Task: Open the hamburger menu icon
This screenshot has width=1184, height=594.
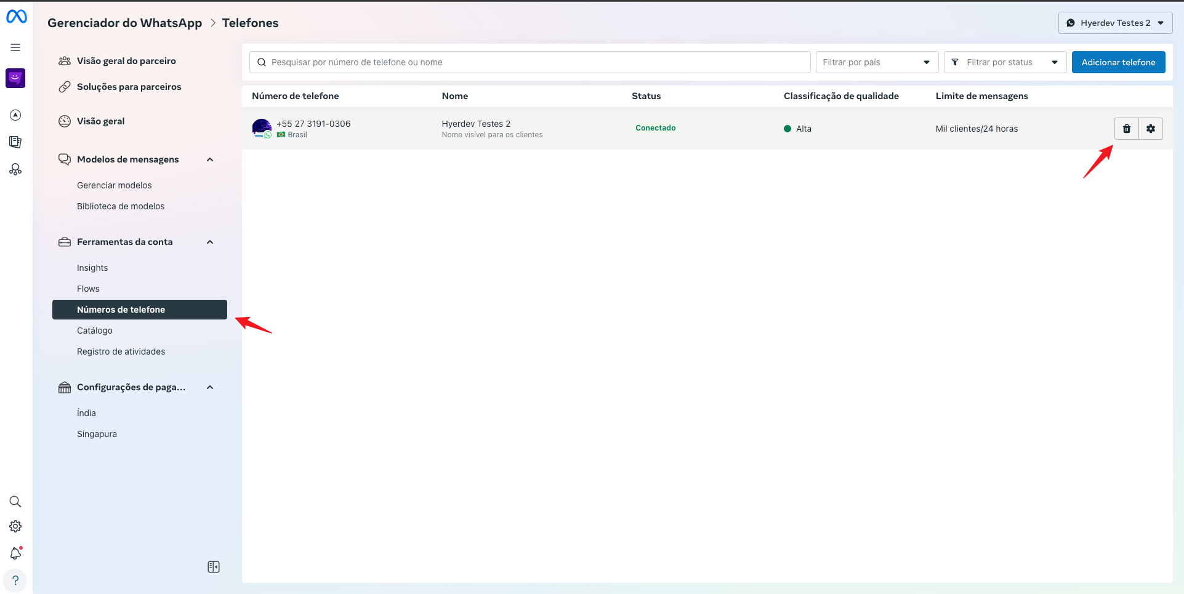Action: (15, 47)
